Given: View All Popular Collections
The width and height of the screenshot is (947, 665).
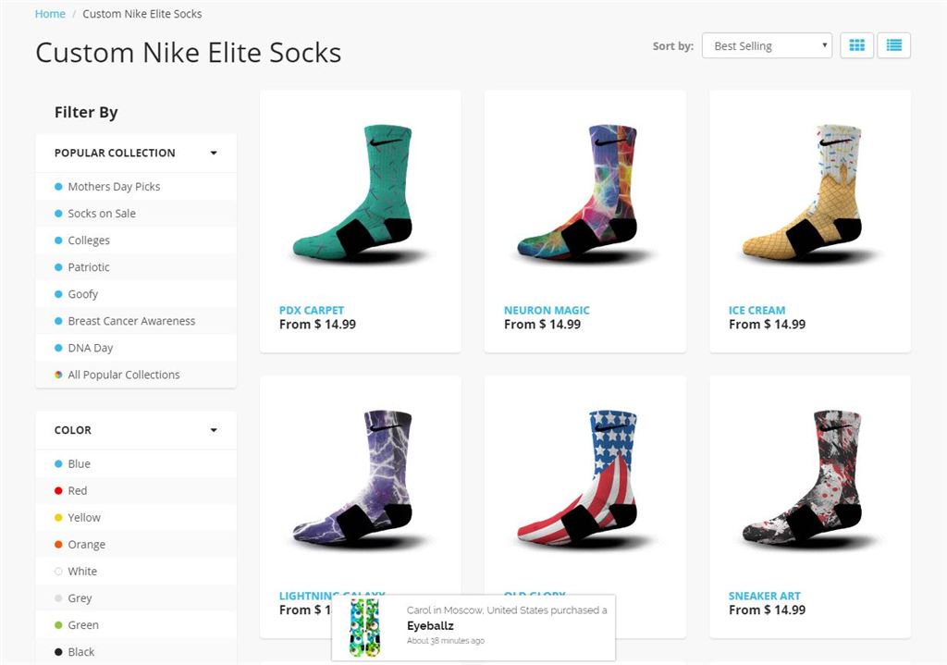Looking at the screenshot, I should [123, 375].
